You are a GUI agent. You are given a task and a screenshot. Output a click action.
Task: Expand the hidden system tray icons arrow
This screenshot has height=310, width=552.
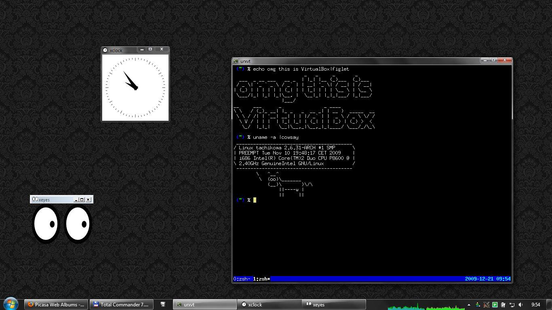point(469,305)
